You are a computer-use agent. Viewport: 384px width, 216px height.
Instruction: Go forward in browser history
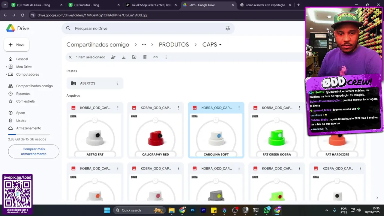[x=14, y=15]
